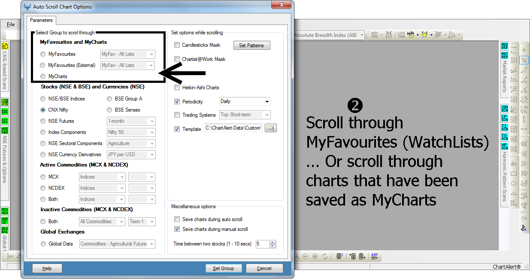Screen dimensions: 530x279
Task: Increase time between stocks with stepper up arrow
Action: pos(273,242)
